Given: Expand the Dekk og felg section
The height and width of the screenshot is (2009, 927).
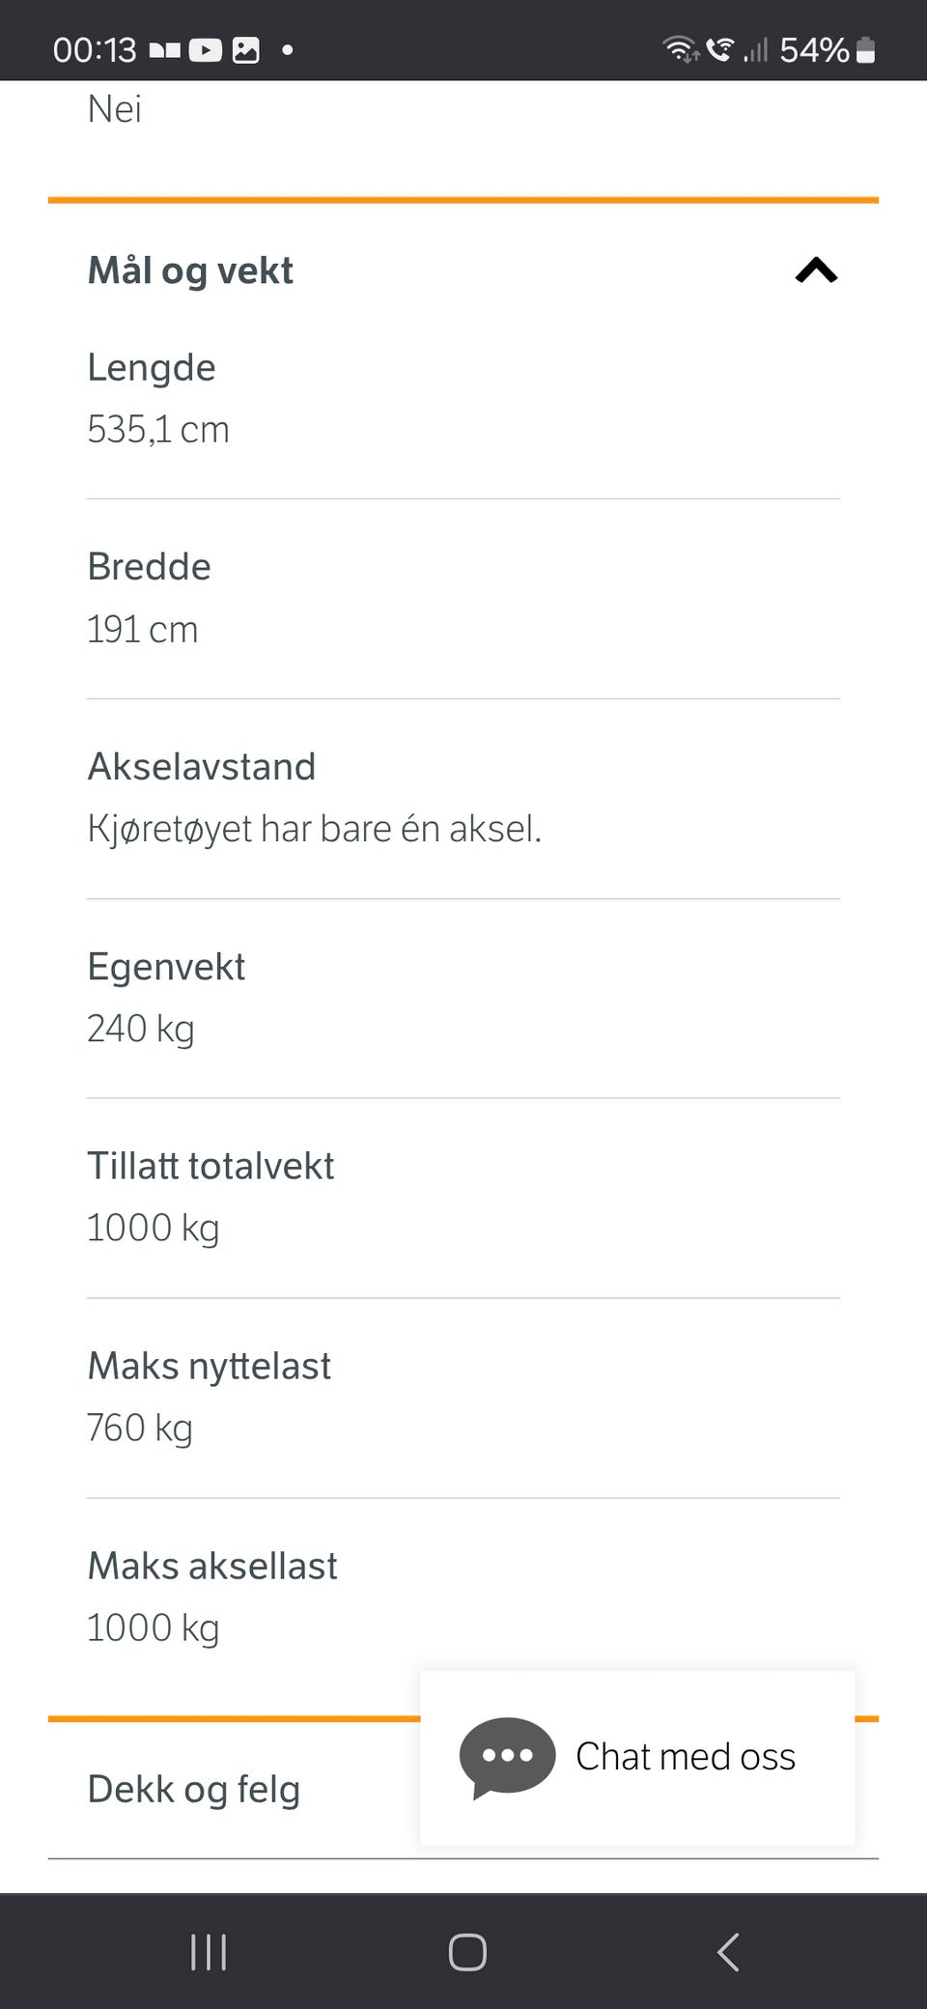Looking at the screenshot, I should click(194, 1789).
